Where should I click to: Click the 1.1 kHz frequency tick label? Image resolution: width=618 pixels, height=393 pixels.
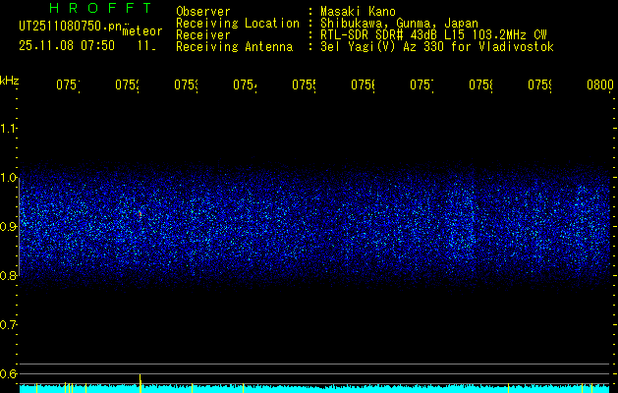(8, 128)
